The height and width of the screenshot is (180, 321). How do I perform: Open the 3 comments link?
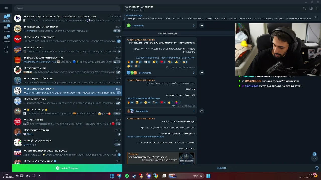(145, 73)
